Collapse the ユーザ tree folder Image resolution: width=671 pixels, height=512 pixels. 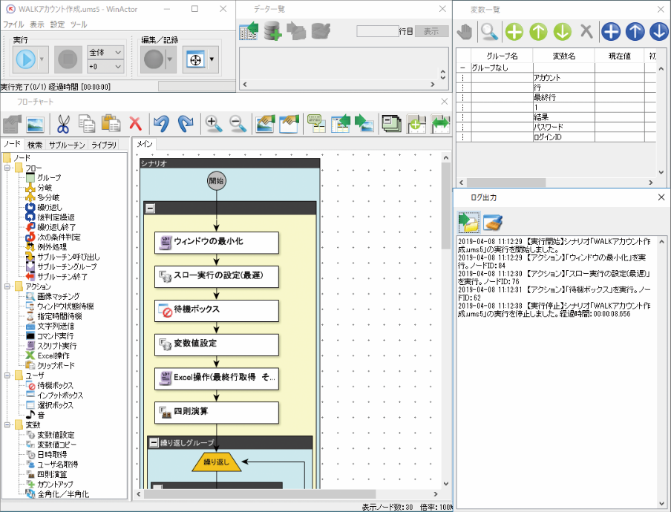tap(7, 375)
